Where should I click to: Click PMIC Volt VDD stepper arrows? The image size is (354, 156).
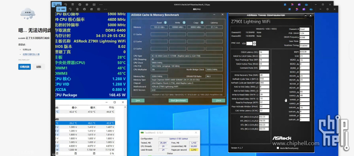[x=254, y=43]
